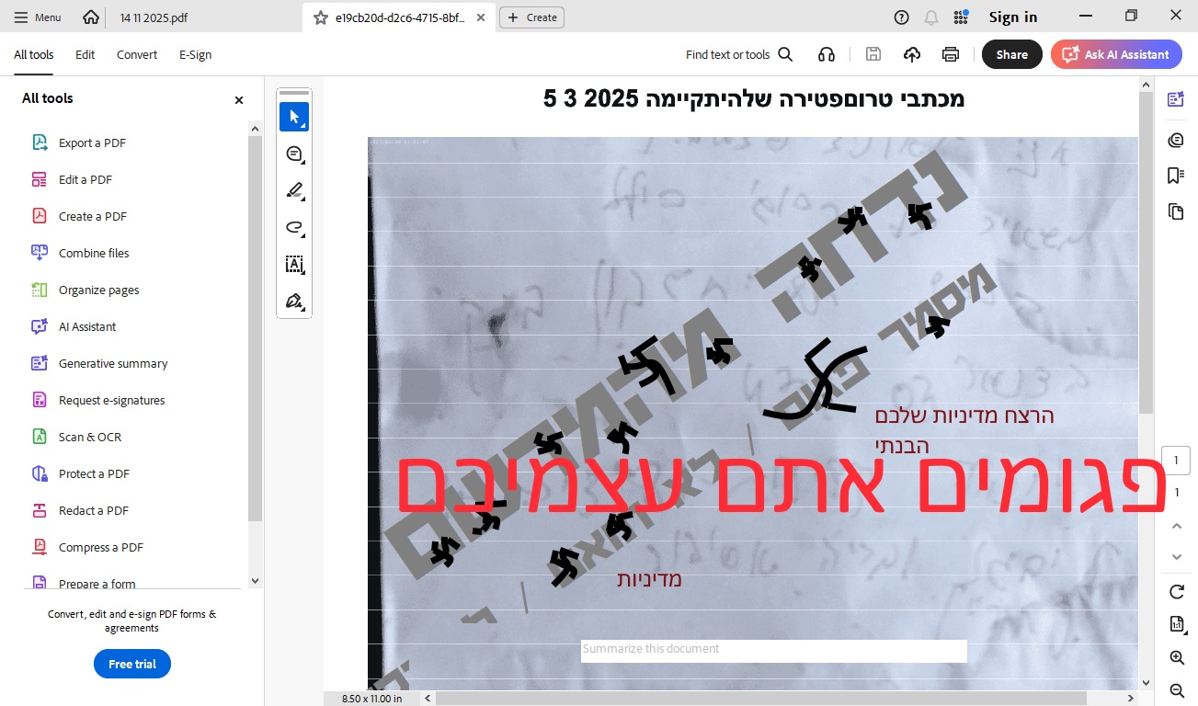Close the All tools panel
The width and height of the screenshot is (1198, 706).
pos(239,99)
